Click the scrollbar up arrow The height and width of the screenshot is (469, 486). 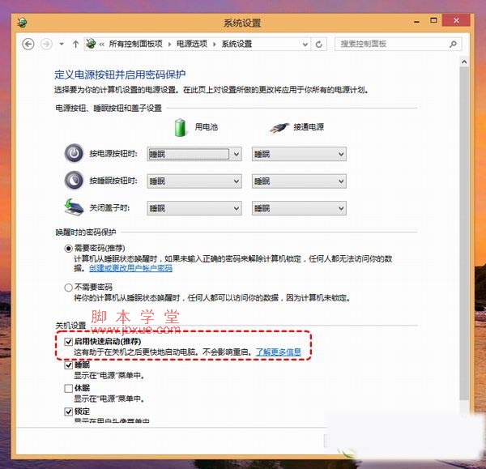click(464, 62)
